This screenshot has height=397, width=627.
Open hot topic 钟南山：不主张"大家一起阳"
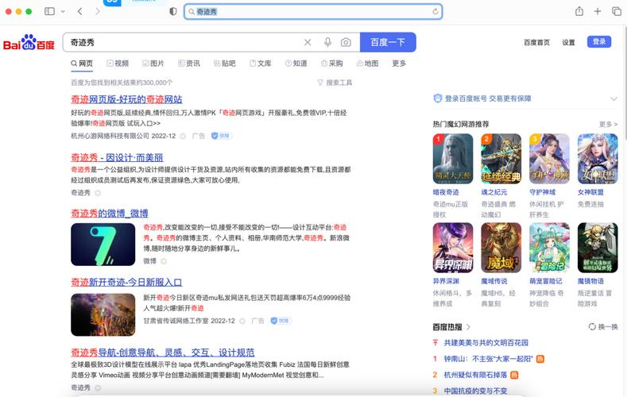(x=488, y=359)
